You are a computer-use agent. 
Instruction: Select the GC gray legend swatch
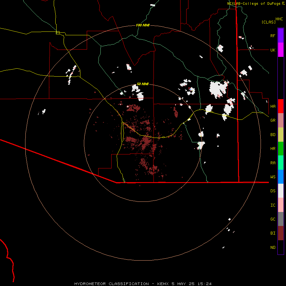(281, 219)
